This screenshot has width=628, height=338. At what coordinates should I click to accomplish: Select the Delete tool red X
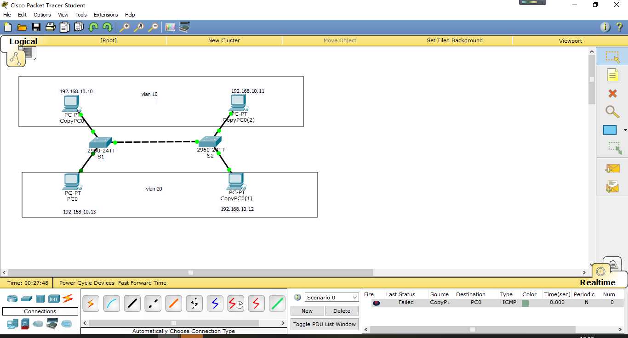pyautogui.click(x=612, y=93)
